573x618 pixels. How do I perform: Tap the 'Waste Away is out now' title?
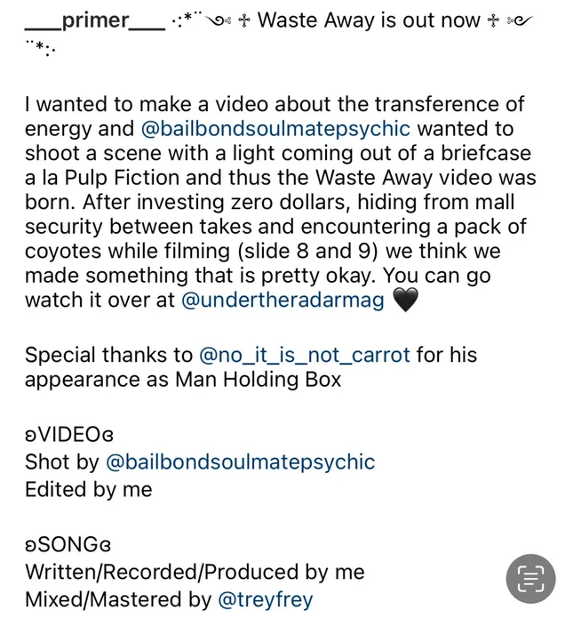click(369, 20)
